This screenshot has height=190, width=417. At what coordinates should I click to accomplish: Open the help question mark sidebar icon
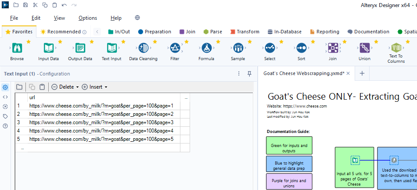coord(5,126)
